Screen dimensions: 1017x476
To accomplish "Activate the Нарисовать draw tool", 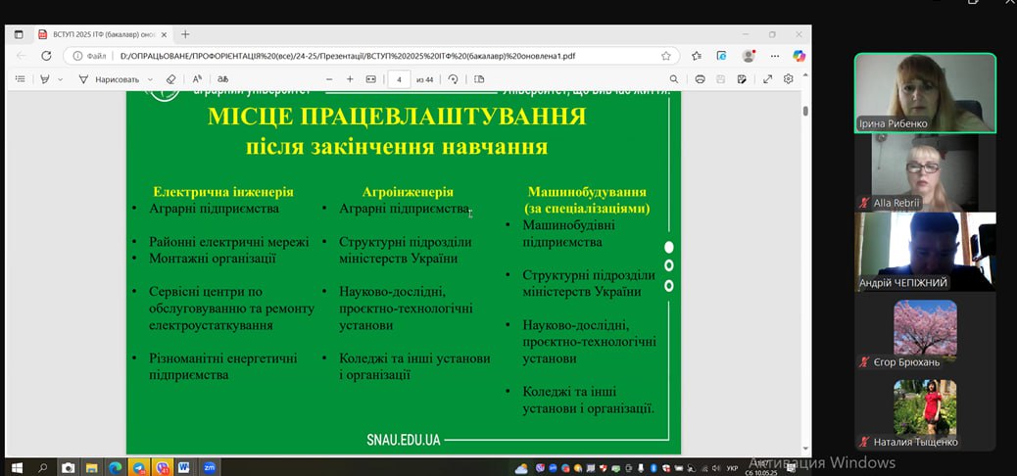I will pyautogui.click(x=109, y=79).
